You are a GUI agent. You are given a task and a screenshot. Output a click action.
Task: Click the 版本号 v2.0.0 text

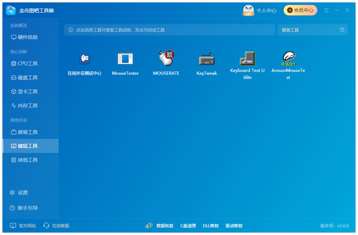pos(334,226)
